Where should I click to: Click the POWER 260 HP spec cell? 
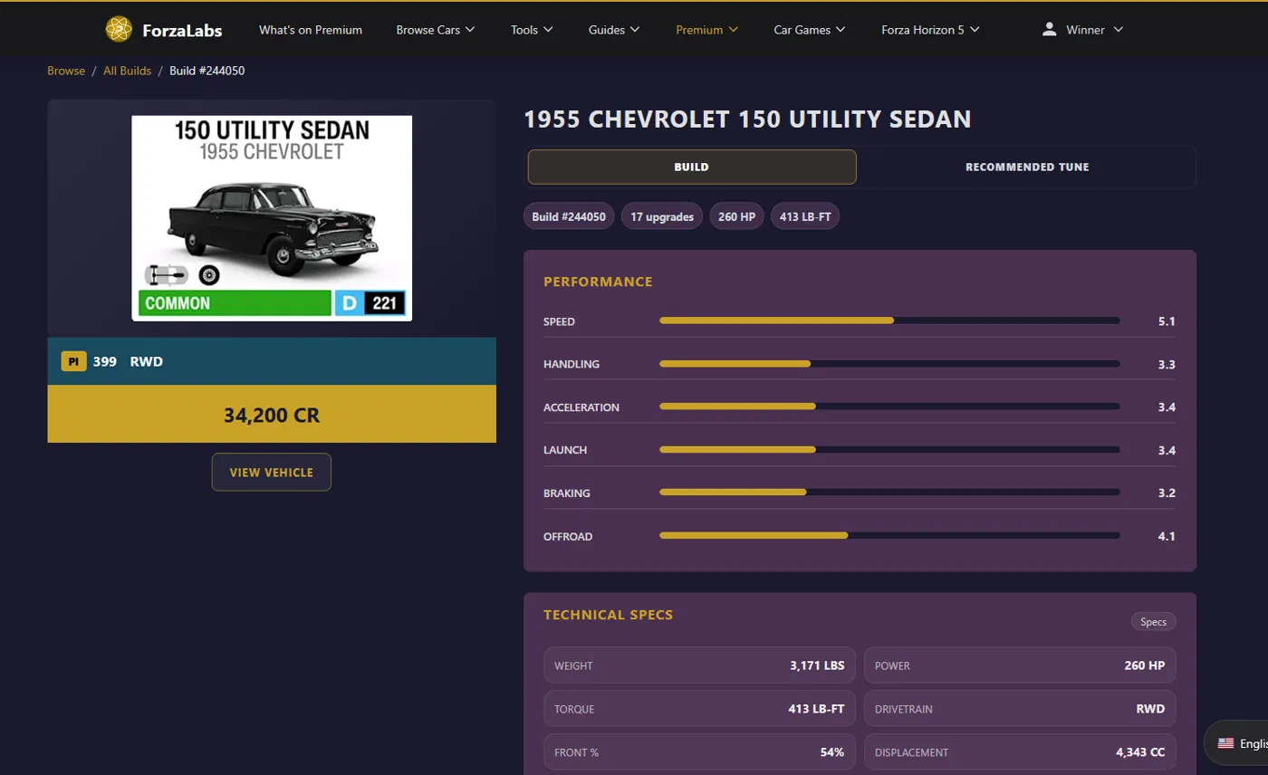1020,665
